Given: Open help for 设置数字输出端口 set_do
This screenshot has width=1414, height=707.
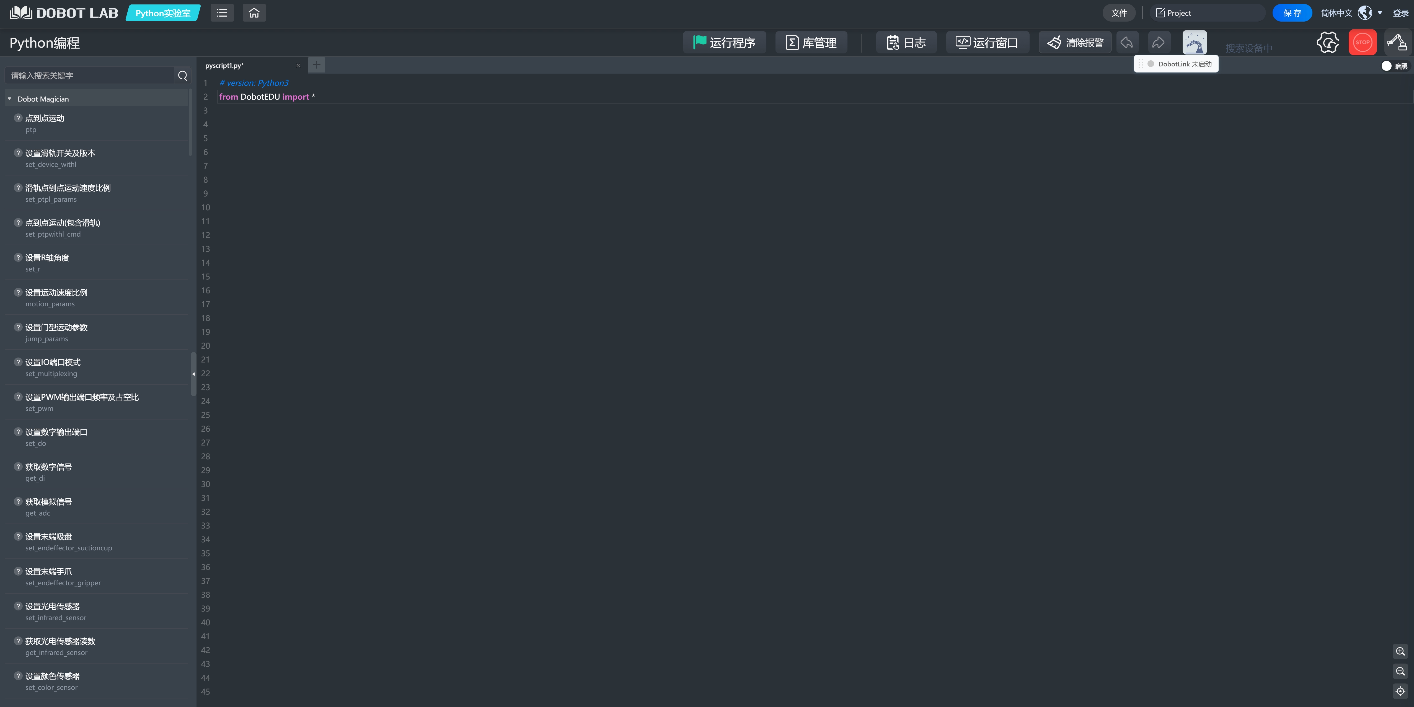Looking at the screenshot, I should (x=18, y=431).
